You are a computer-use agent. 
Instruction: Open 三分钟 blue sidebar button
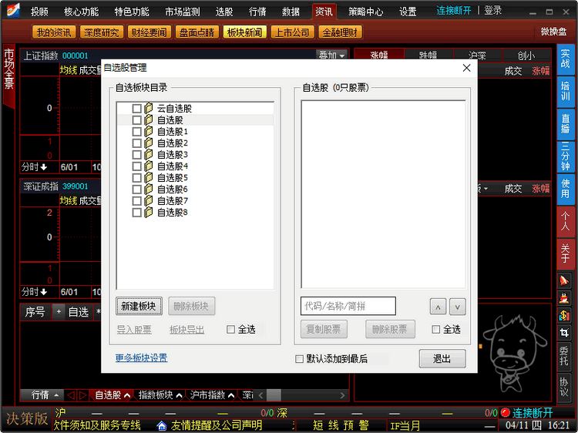565,156
